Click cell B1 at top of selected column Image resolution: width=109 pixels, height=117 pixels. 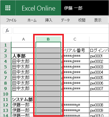[48, 45]
